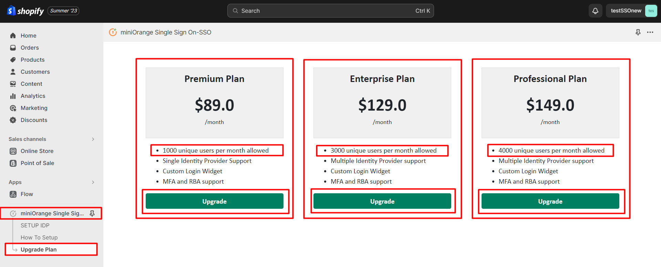Focus the Search field in top bar

click(330, 11)
